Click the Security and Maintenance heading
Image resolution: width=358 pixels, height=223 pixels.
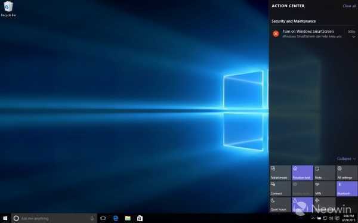(x=294, y=21)
